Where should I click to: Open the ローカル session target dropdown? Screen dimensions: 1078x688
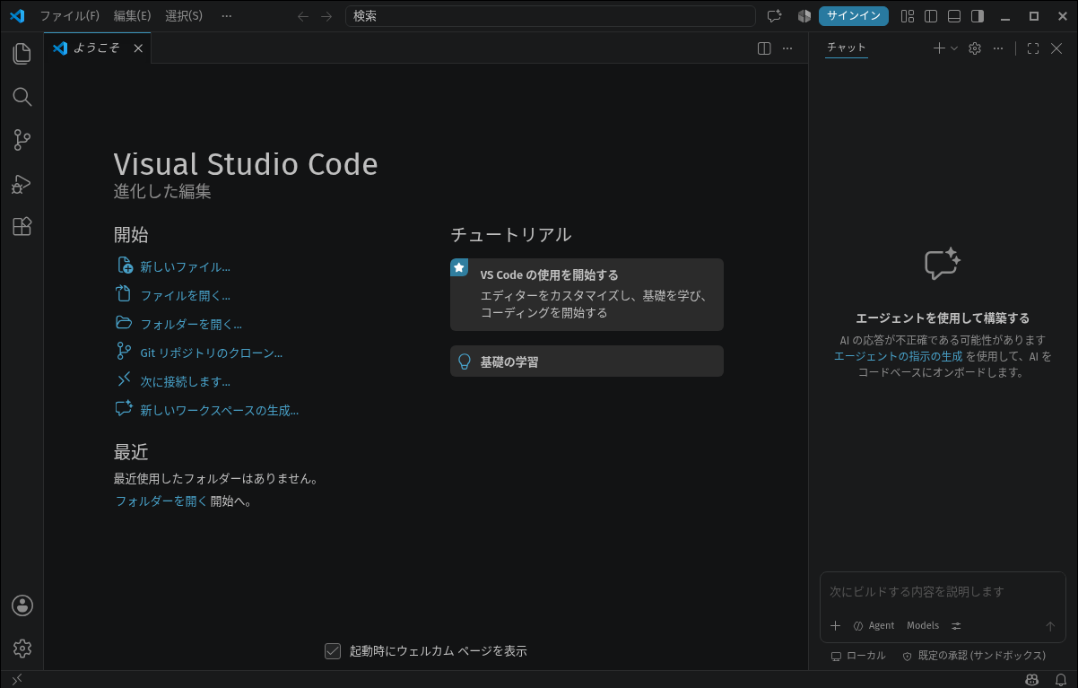point(858,656)
